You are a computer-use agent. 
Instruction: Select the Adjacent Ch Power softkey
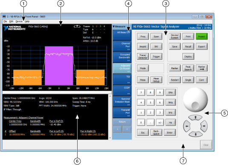[x=122, y=68]
